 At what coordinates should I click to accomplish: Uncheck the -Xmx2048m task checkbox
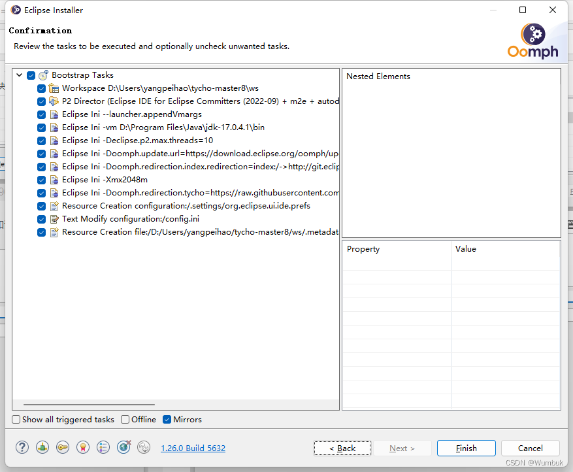click(41, 180)
